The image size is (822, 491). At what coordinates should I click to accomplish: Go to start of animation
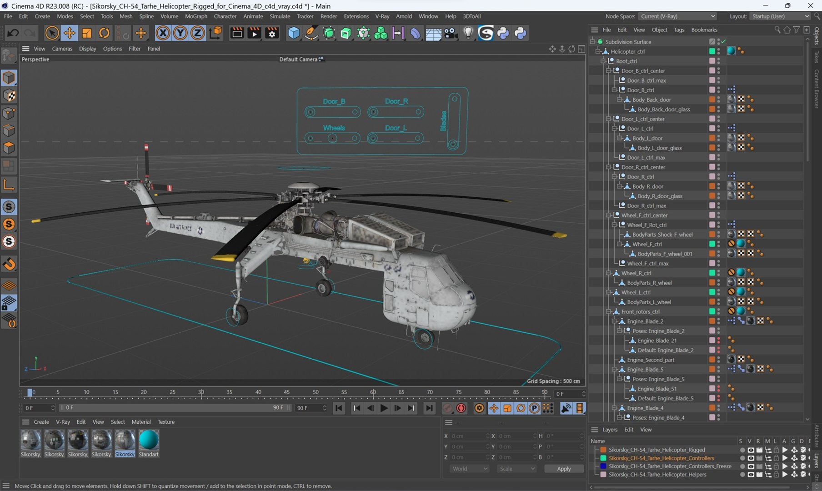click(x=339, y=408)
